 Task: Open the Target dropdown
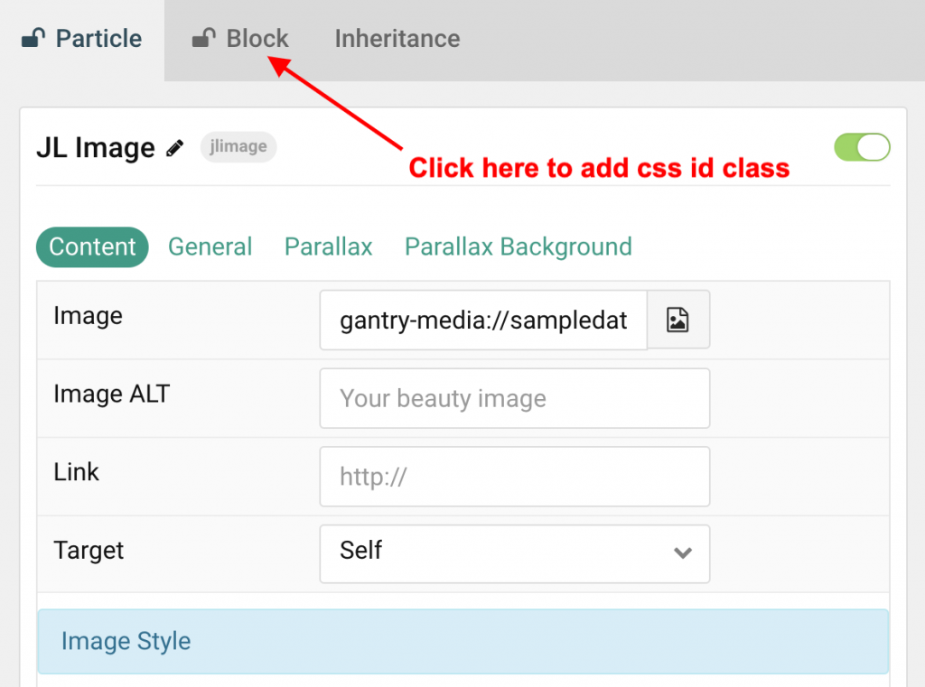[514, 553]
